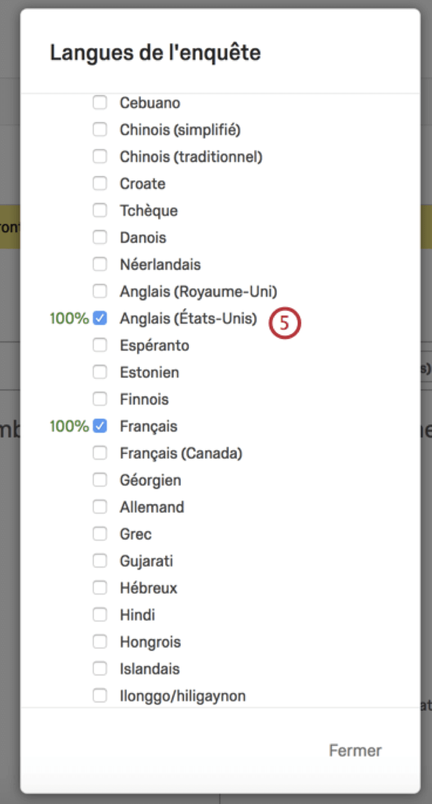Click the Hindi language label
Image resolution: width=432 pixels, height=804 pixels.
point(137,615)
